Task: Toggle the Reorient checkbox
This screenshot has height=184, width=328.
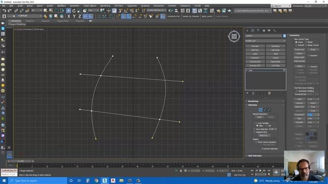Action: [309, 56]
